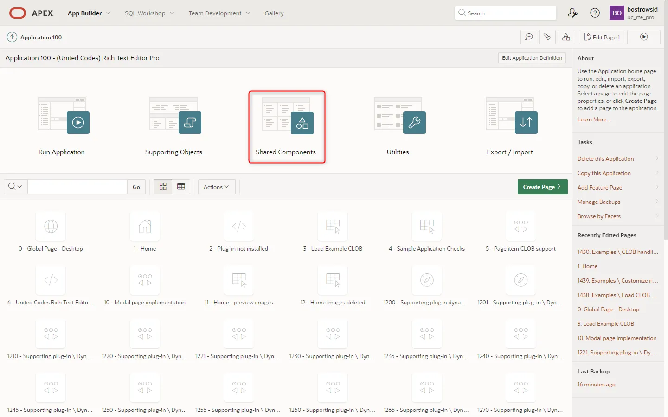Image resolution: width=668 pixels, height=417 pixels.
Task: Expand the App Builder menu
Action: pyautogui.click(x=89, y=13)
